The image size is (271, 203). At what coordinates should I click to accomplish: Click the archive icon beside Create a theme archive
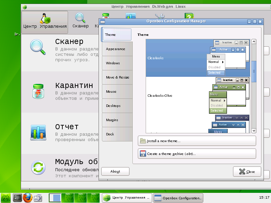click(143, 153)
